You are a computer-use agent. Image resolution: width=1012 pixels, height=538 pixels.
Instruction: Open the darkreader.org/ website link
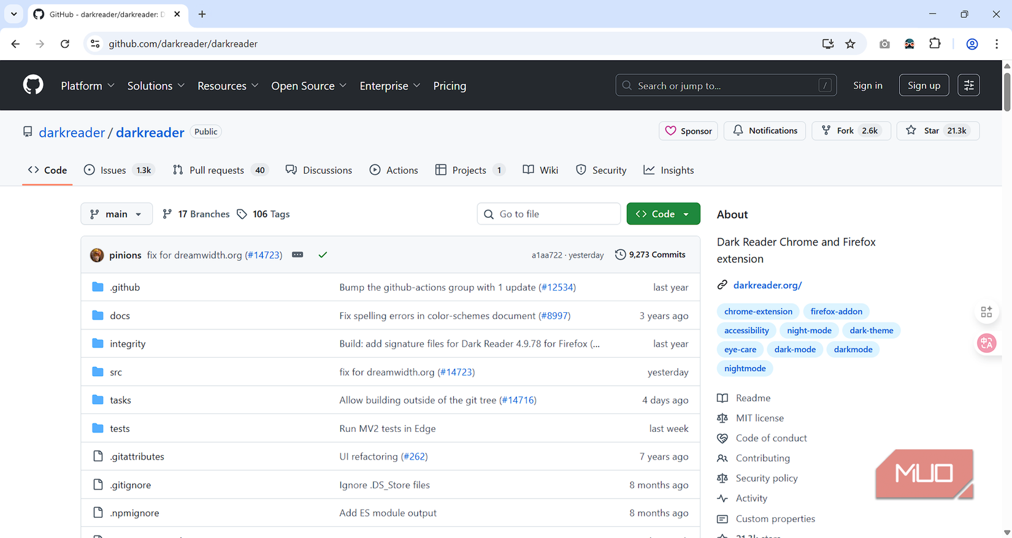click(x=767, y=285)
